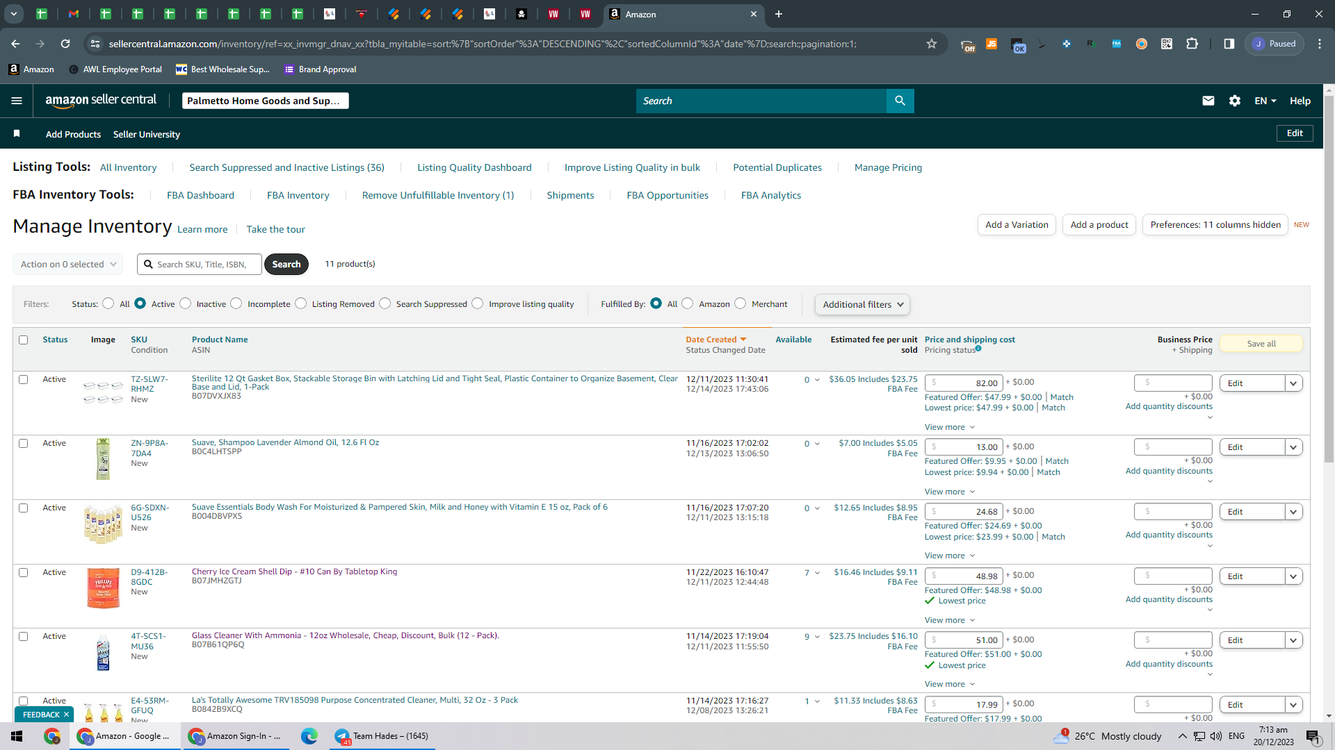This screenshot has height=750, width=1335.
Task: Expand Edit dropdown arrow for Cherry Shell Dip
Action: pos(1294,576)
